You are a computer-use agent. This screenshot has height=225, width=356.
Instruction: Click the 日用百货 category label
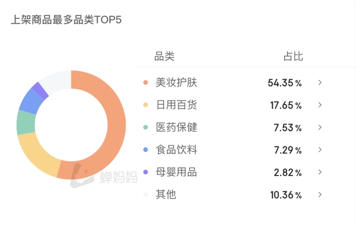176,105
